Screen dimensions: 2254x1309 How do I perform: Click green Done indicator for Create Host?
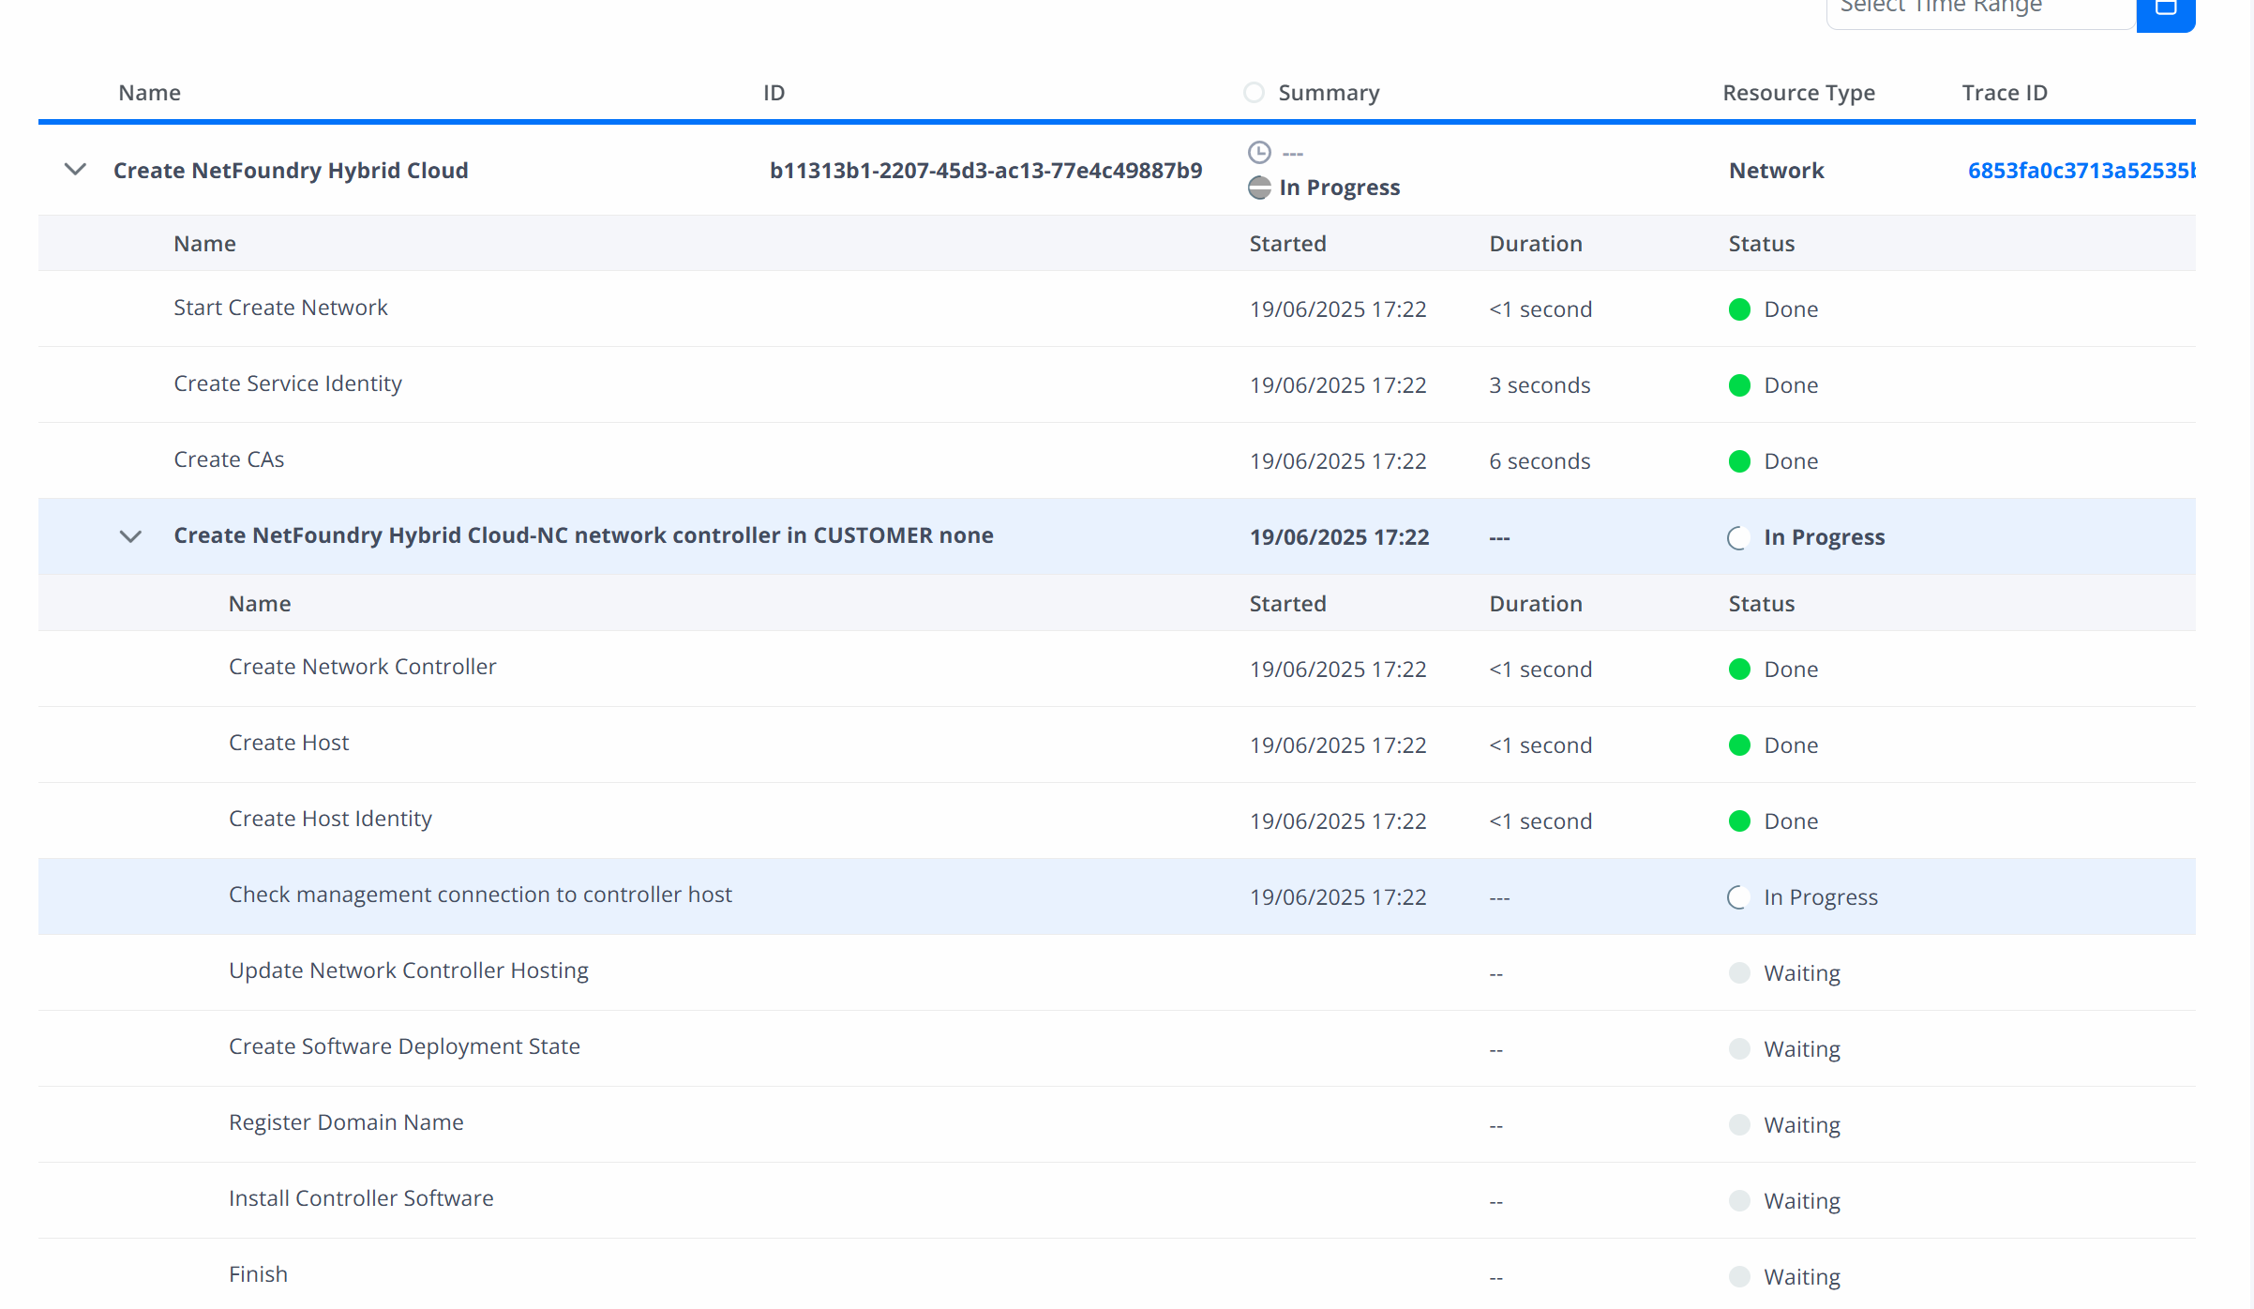(x=1739, y=745)
